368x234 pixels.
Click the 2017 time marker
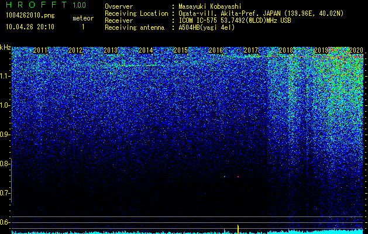pyautogui.click(x=251, y=50)
